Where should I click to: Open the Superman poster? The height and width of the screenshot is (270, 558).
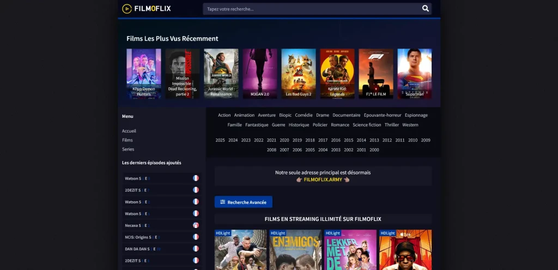click(415, 74)
